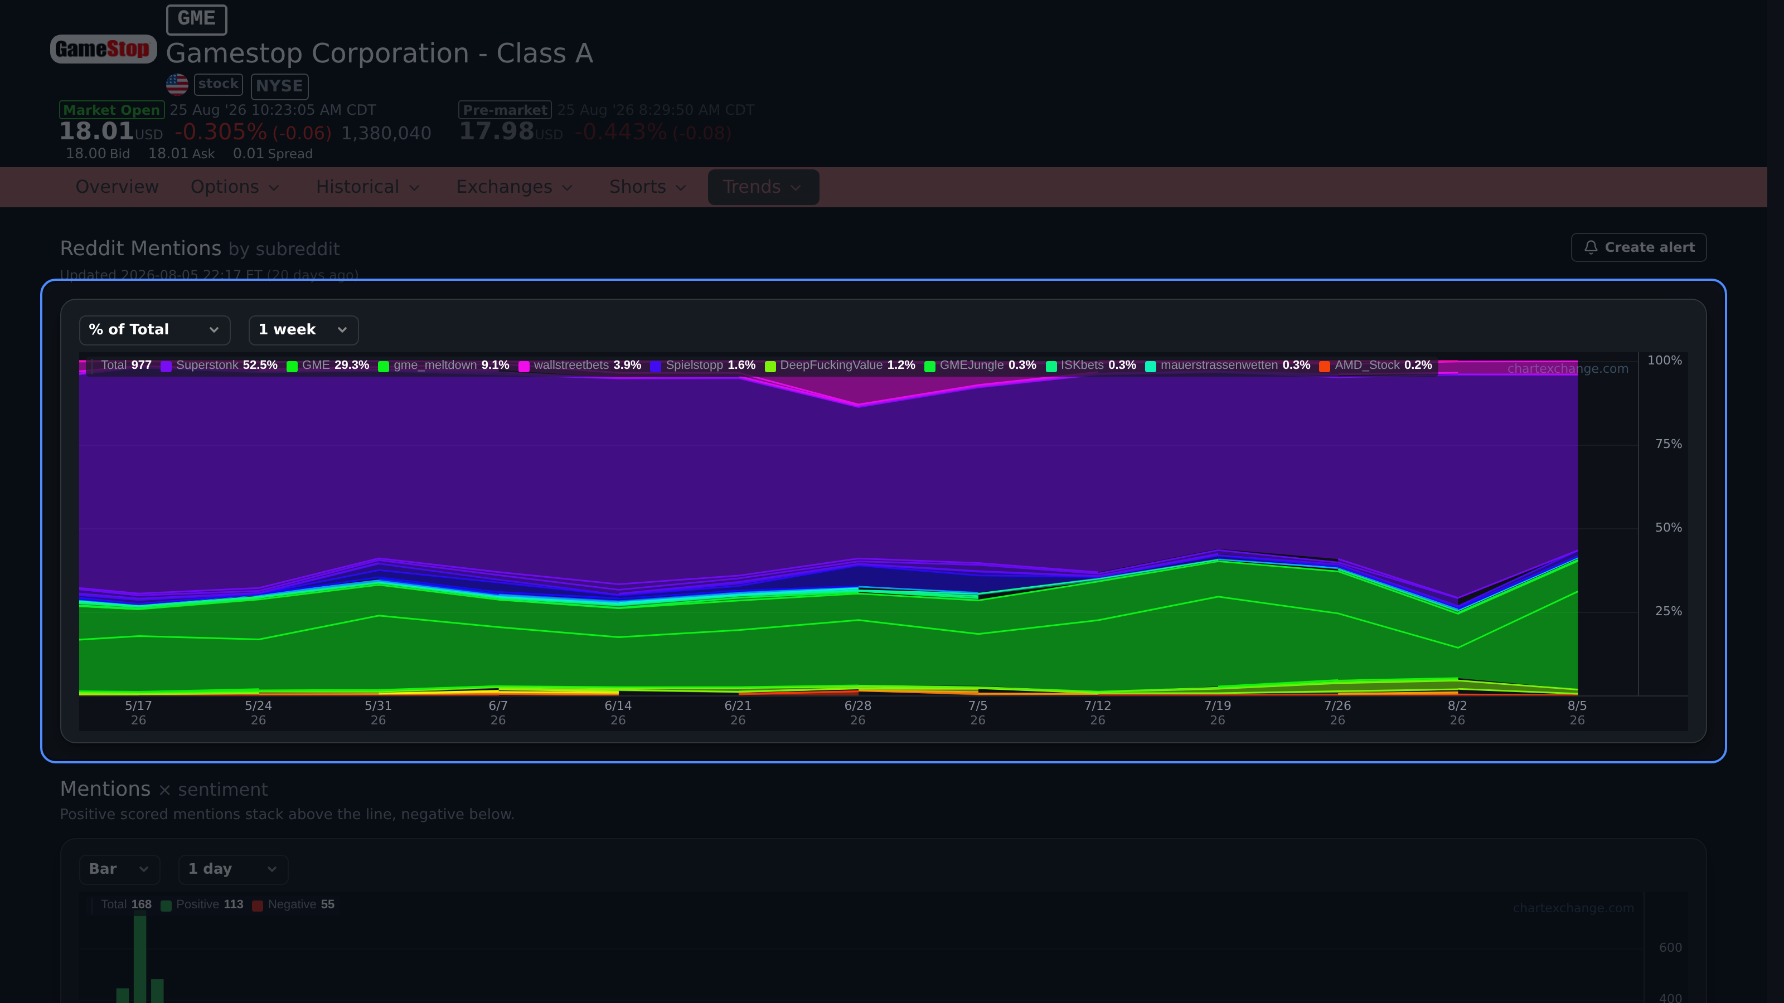
Task: Open the Overview tab
Action: coord(117,187)
